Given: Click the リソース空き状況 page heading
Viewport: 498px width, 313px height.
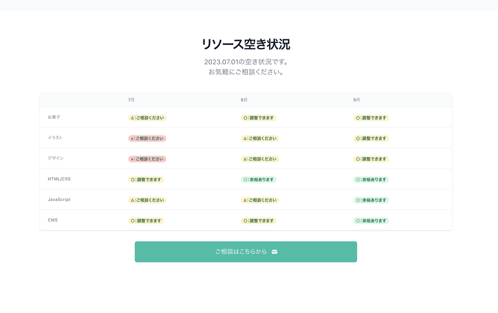Looking at the screenshot, I should (245, 44).
